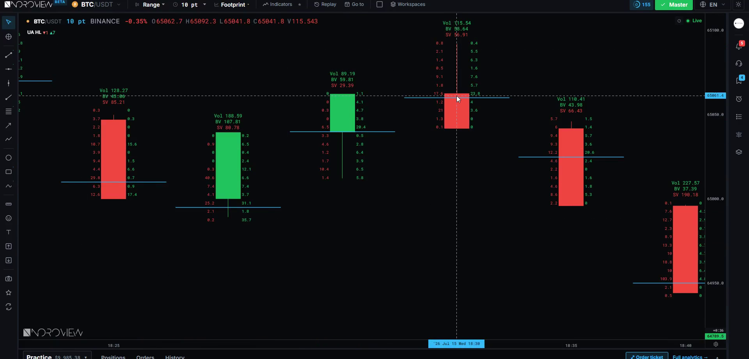This screenshot has height=359, width=749.
Task: Switch to the History tab
Action: [x=175, y=357]
